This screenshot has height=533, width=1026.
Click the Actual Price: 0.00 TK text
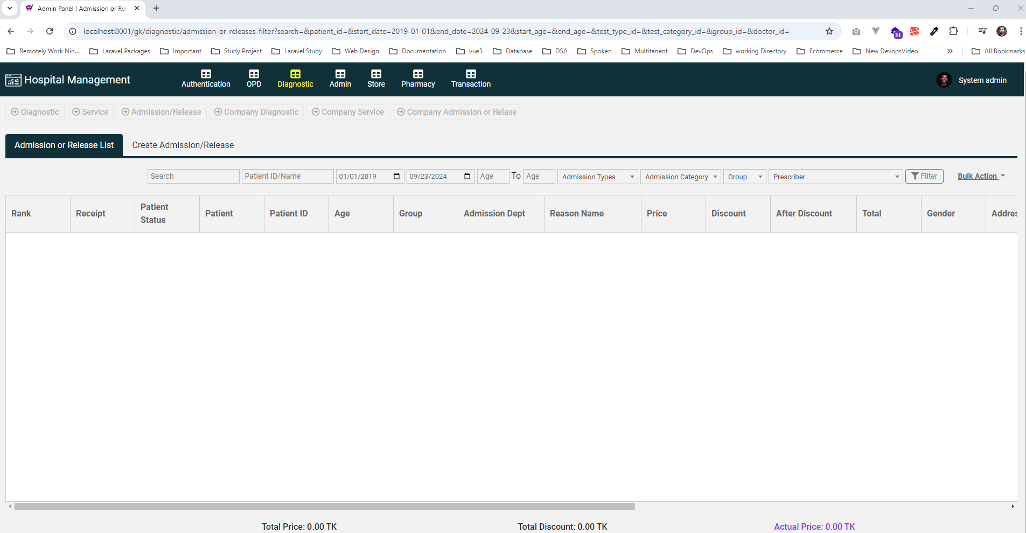(x=814, y=527)
